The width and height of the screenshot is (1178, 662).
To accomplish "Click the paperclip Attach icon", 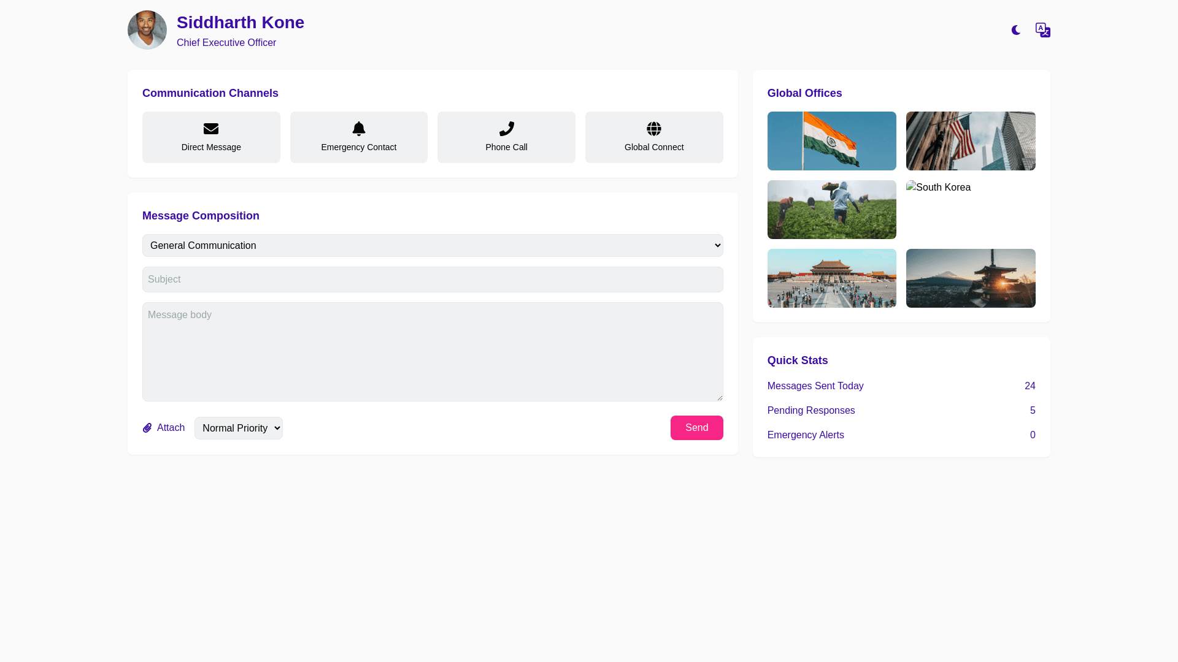I will pos(147,428).
